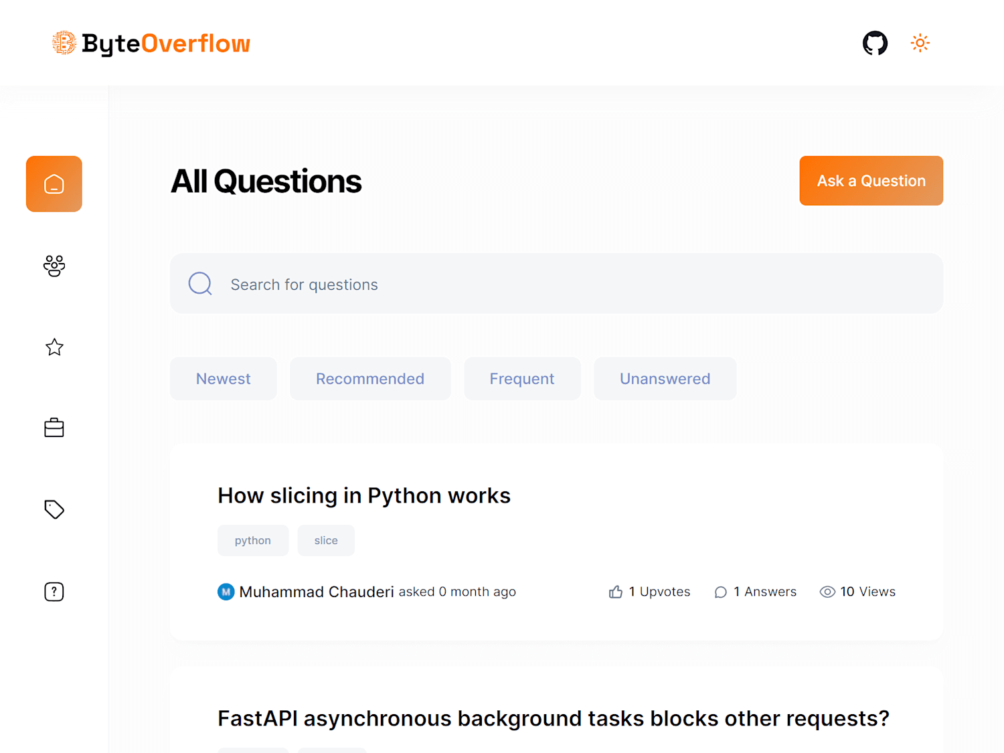Open the GitHub icon in header
The width and height of the screenshot is (1004, 753).
[x=875, y=43]
